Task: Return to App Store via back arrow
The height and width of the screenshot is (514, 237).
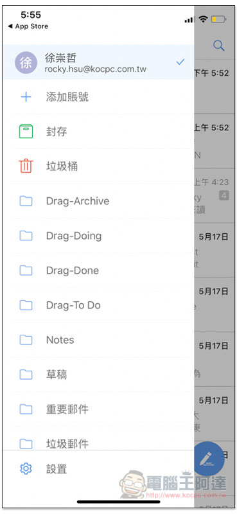Action: point(28,26)
